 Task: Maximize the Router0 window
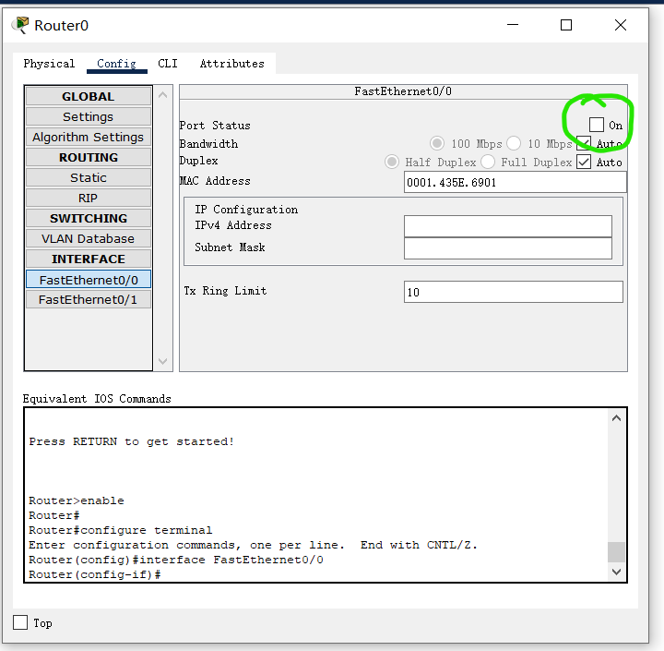565,25
